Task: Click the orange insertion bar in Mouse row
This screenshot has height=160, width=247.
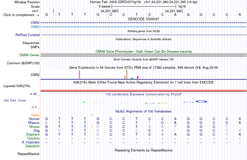Action: click(x=92, y=126)
